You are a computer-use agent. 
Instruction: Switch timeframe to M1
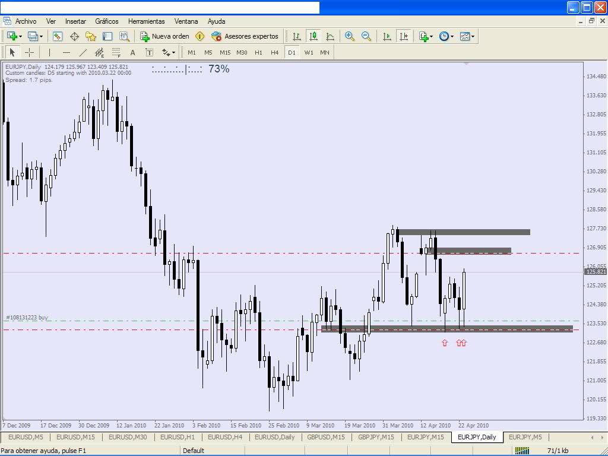click(x=192, y=52)
